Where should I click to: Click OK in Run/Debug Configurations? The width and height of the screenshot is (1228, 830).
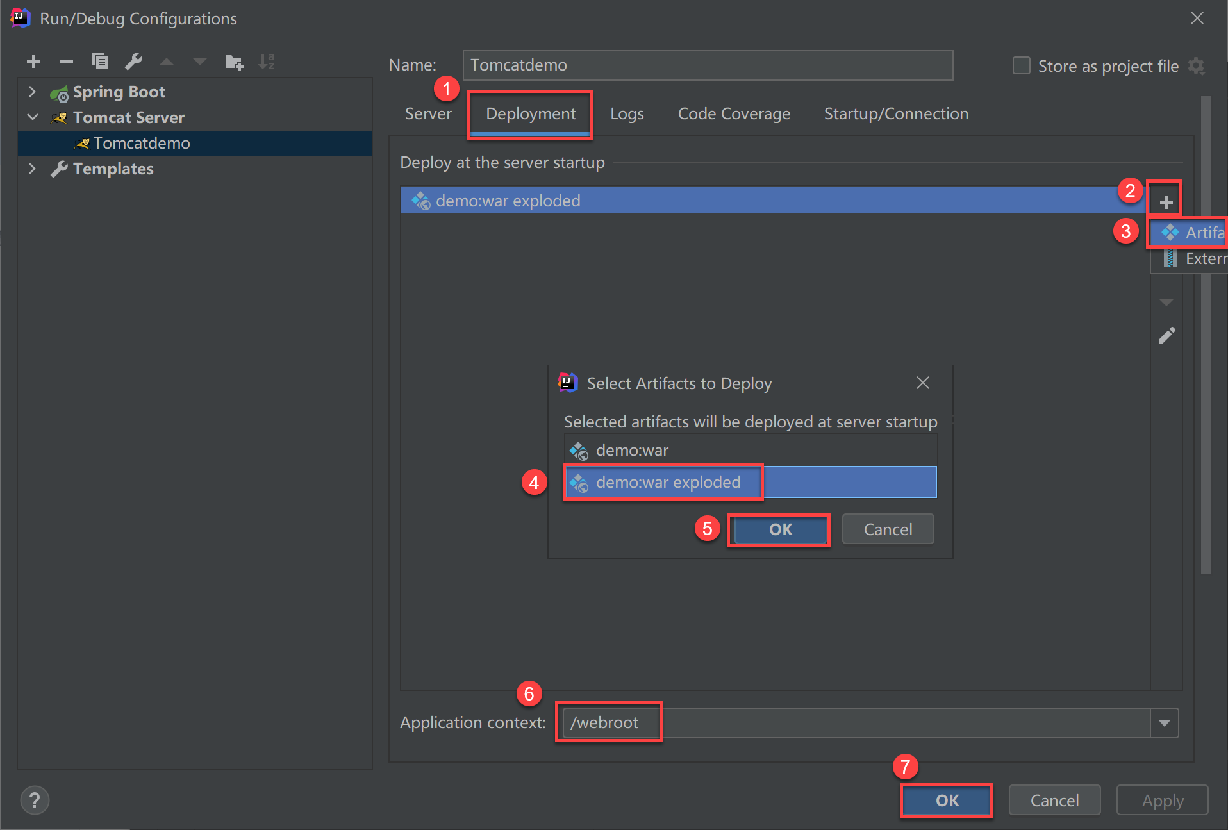947,801
